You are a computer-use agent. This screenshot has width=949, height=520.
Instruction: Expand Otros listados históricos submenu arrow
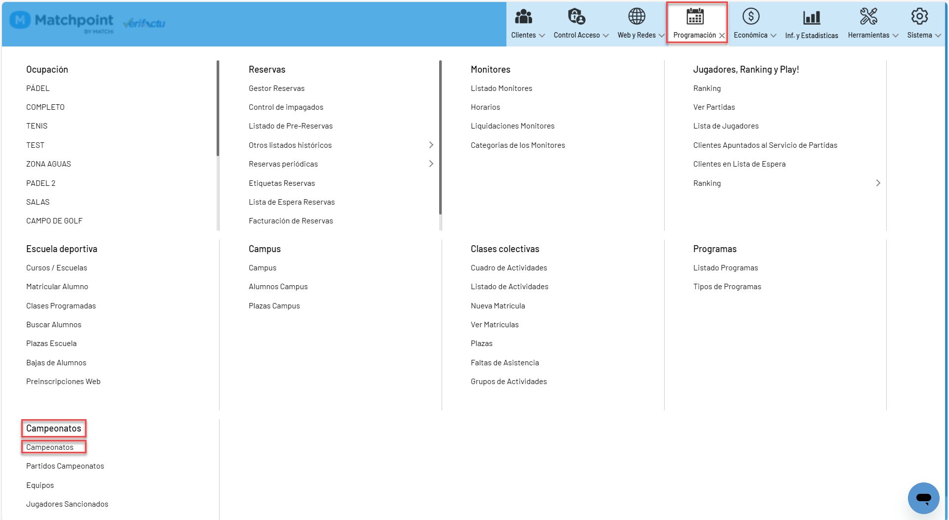[x=431, y=145]
